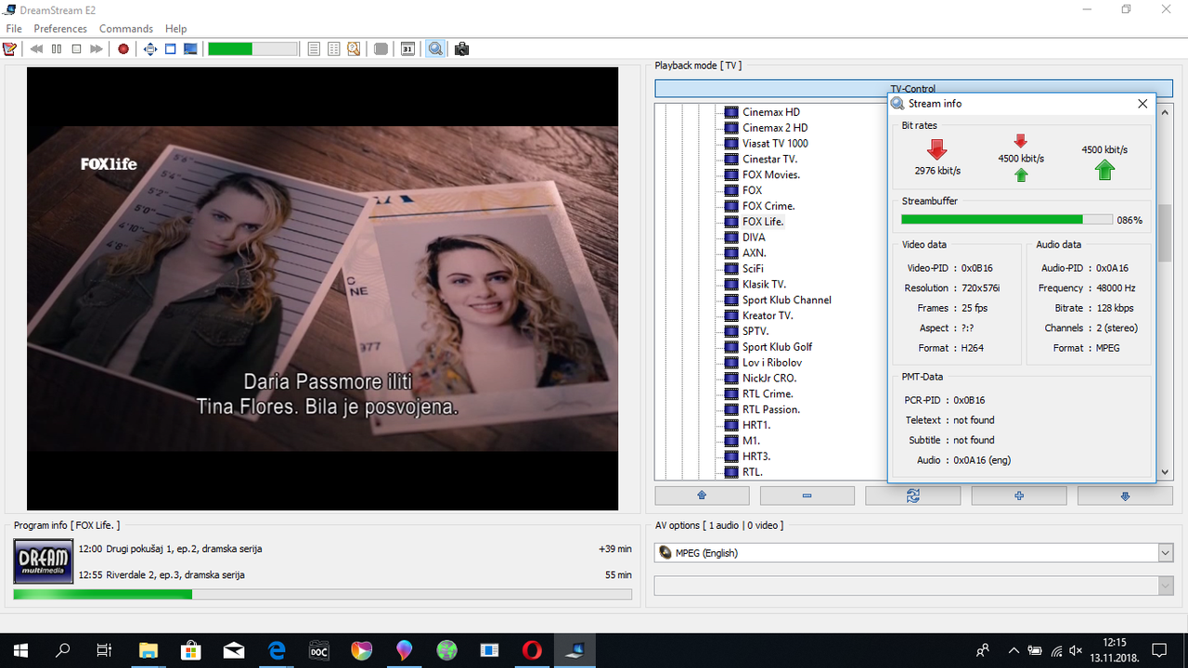Toggle the Stream info magnifier icon
The image size is (1188, 668).
(434, 49)
